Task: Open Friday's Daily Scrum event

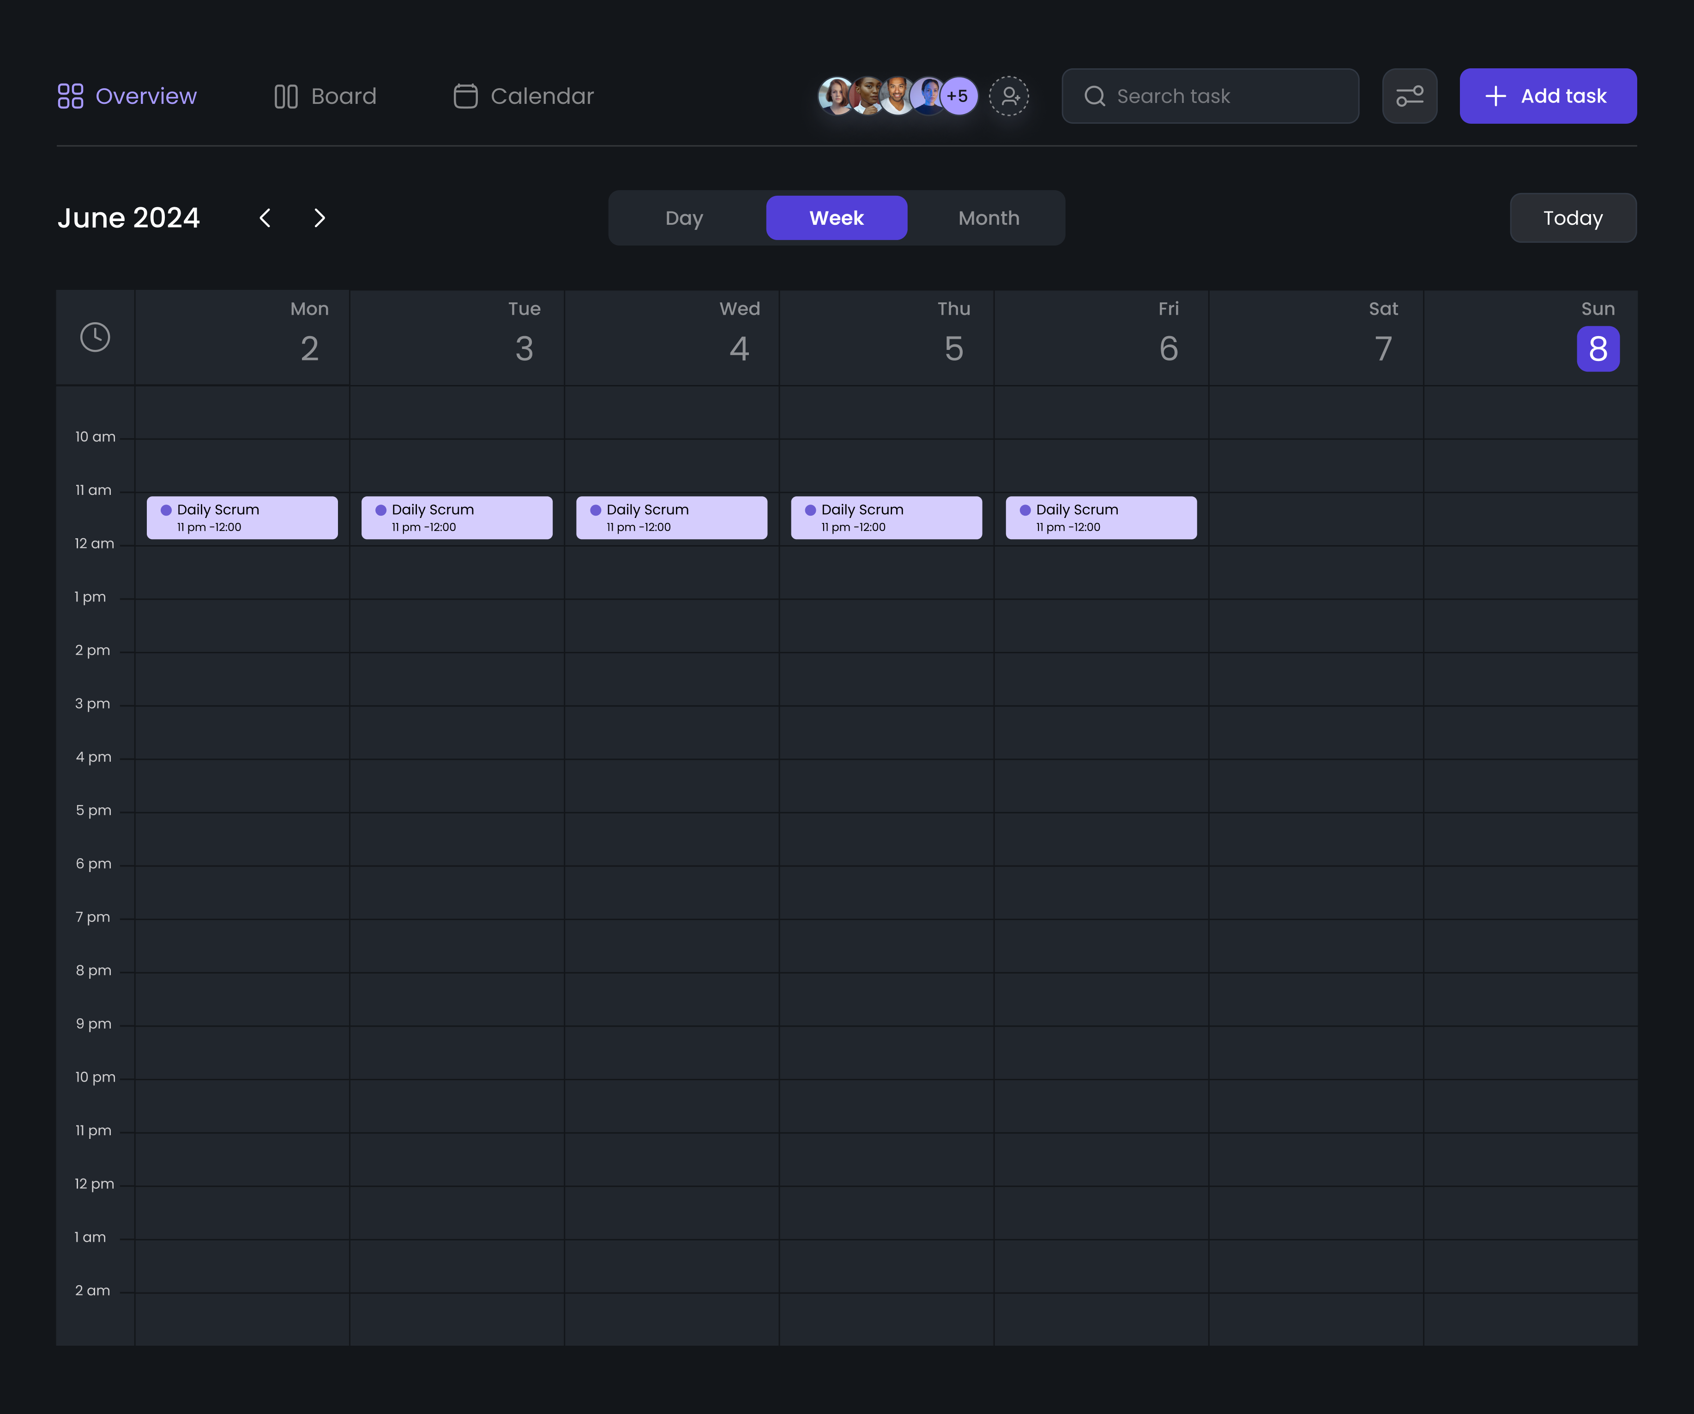Action: coord(1101,518)
